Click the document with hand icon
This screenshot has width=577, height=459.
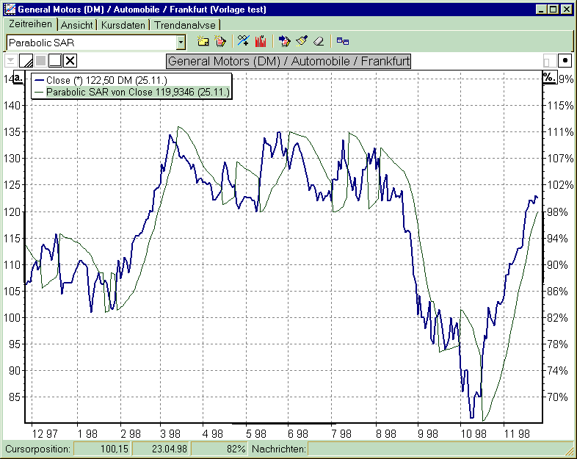219,42
